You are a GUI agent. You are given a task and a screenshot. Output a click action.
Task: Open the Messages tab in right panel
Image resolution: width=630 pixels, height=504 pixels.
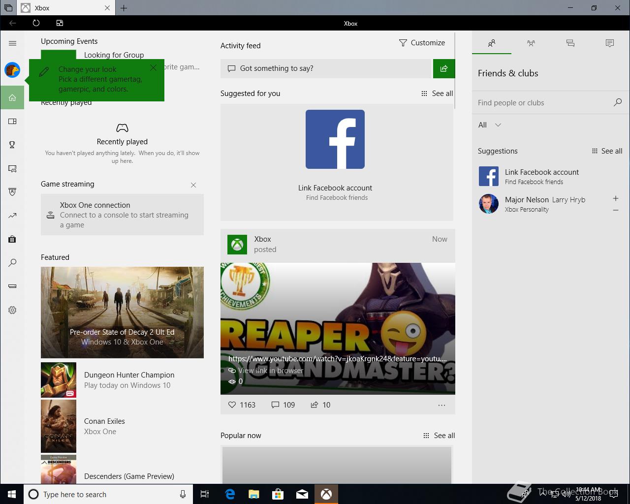coord(570,43)
